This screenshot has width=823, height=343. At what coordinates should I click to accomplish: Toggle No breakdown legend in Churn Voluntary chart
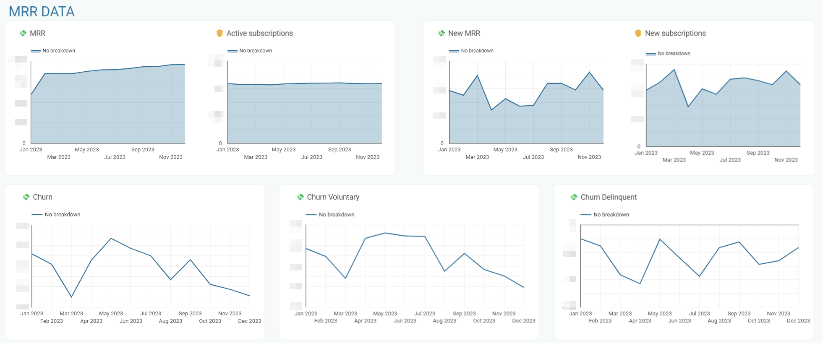pyautogui.click(x=330, y=215)
